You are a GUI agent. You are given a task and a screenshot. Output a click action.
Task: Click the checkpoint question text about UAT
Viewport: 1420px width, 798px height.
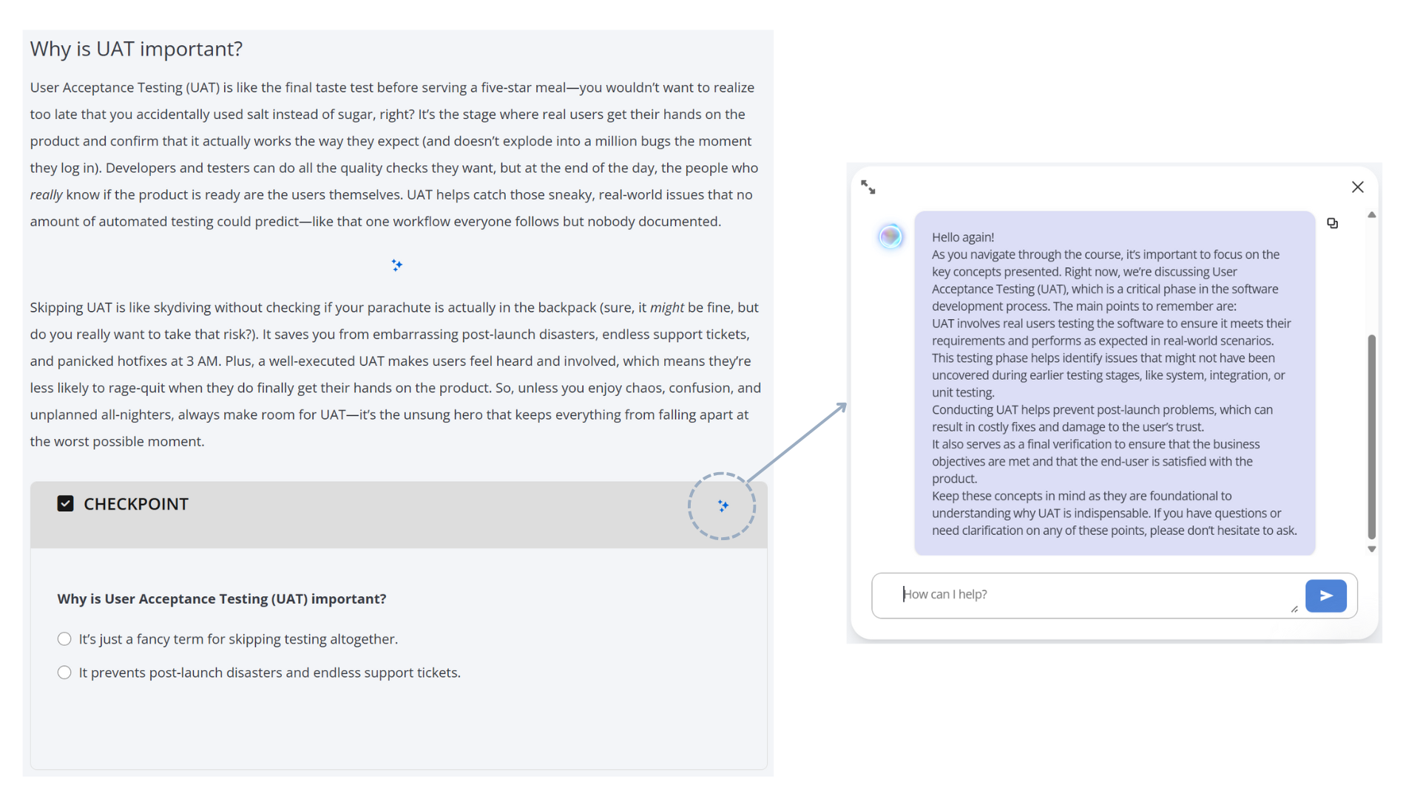[x=222, y=598]
